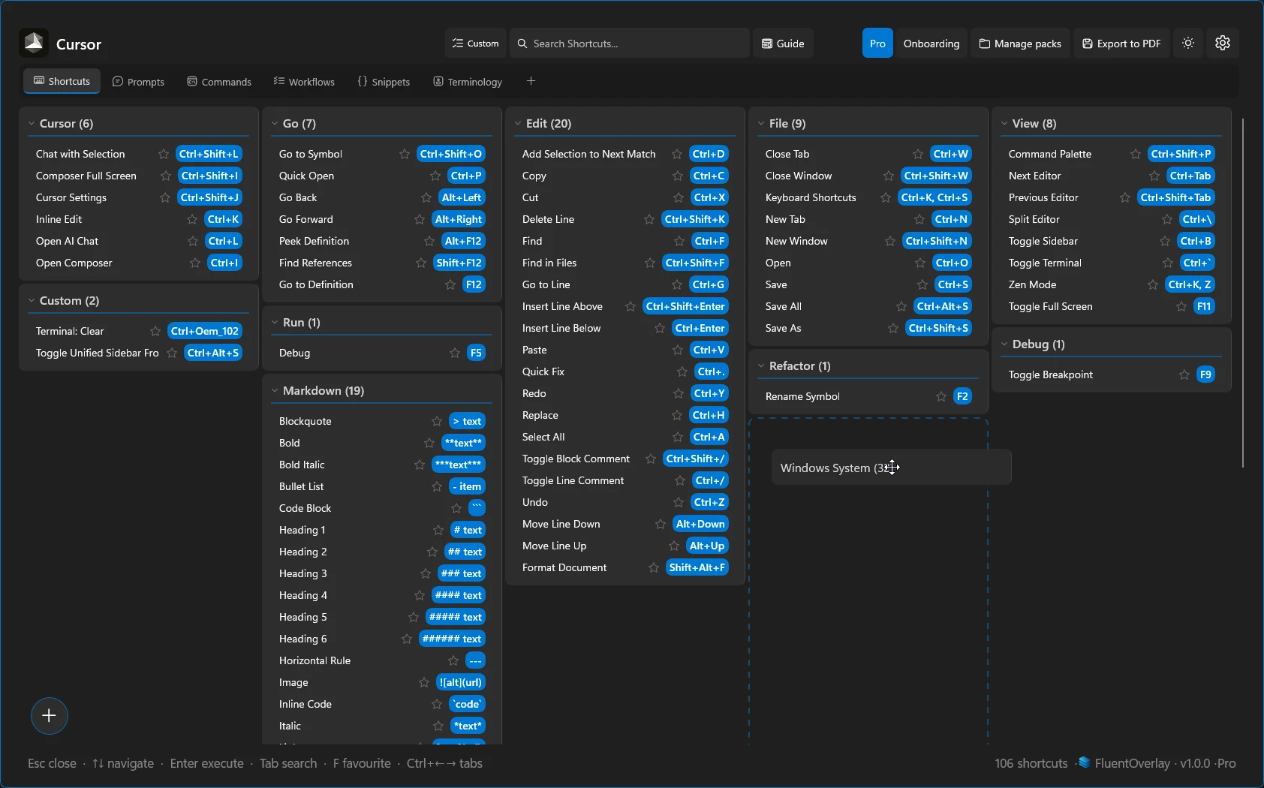Open Manage packs
The image size is (1264, 788).
[x=1020, y=43]
